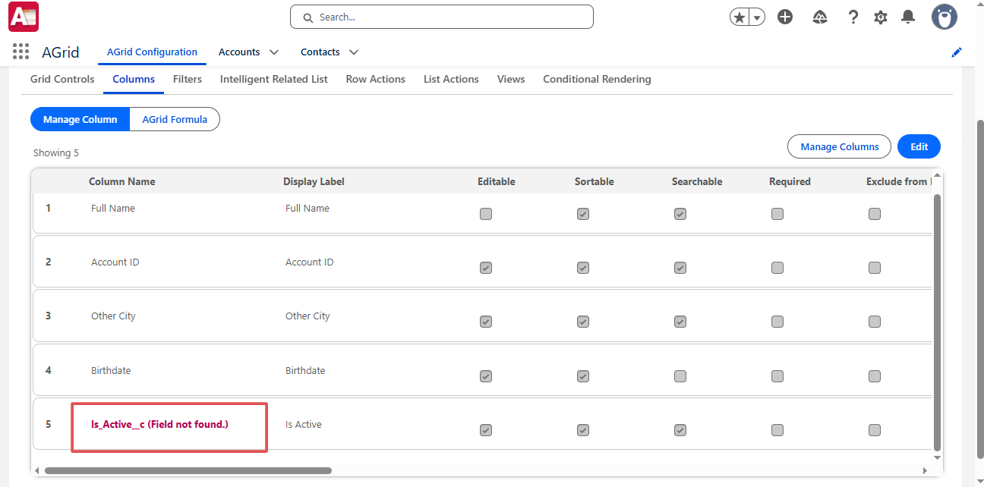Select the AGrid Formula toggle button

175,119
